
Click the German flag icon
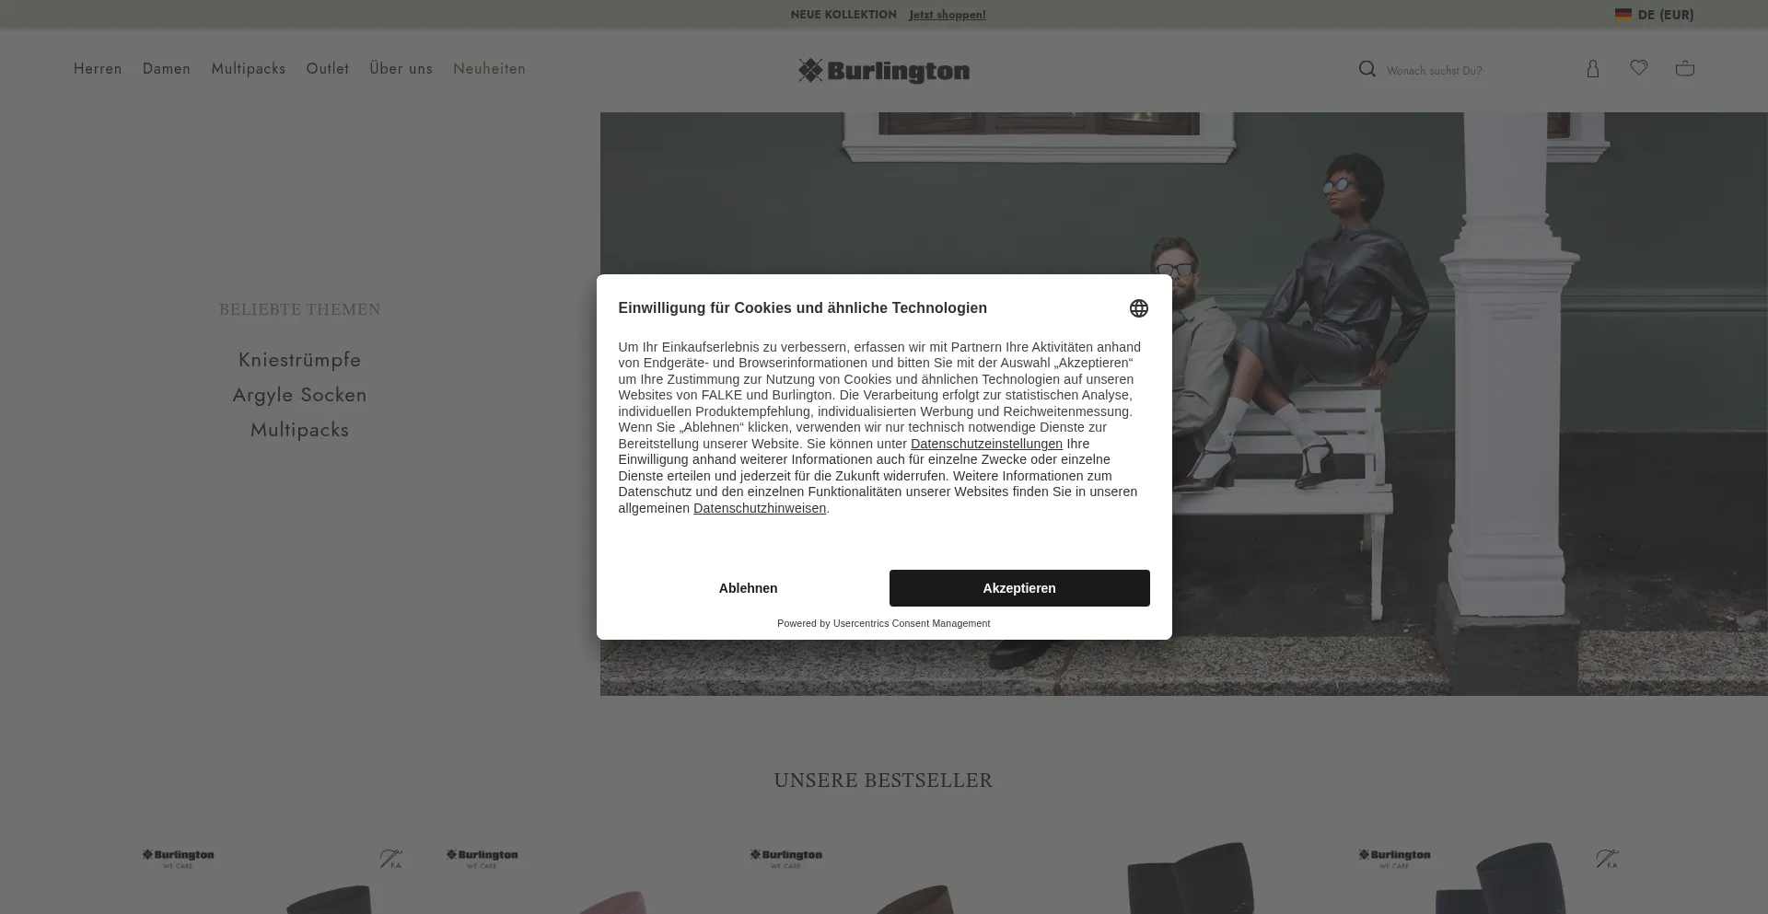point(1623,15)
